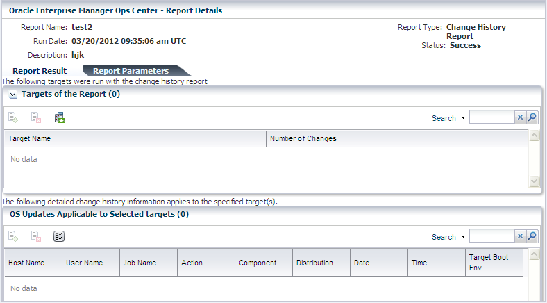Click Targets table scrollbar down arrow
547x303 pixels.
(x=534, y=181)
